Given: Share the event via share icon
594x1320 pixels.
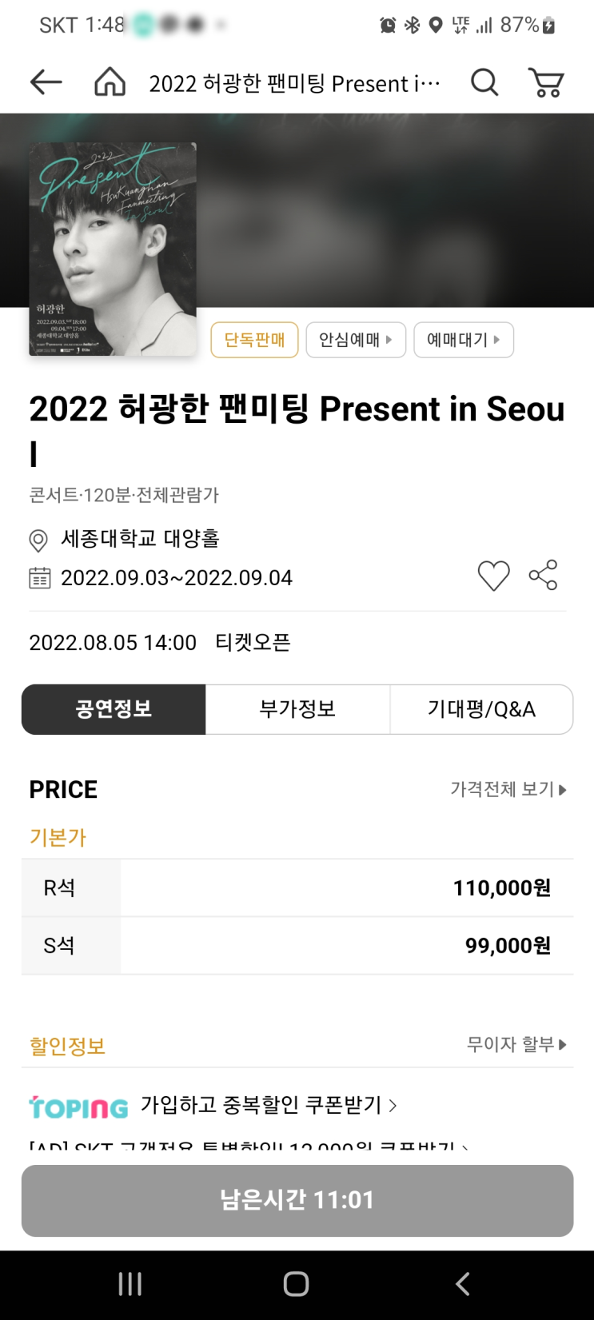Looking at the screenshot, I should pos(543,576).
